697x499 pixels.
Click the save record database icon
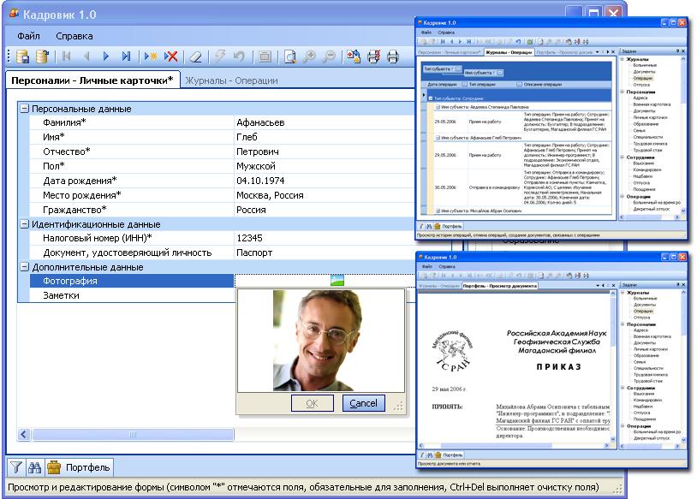23,57
